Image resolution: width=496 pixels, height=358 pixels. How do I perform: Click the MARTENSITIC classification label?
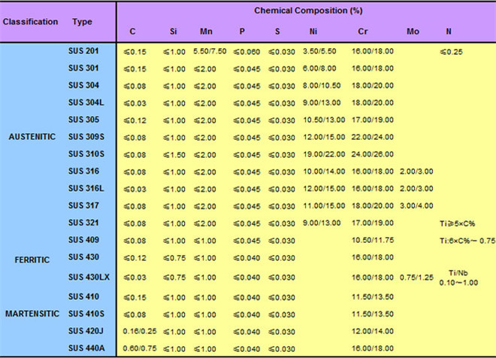(32, 312)
